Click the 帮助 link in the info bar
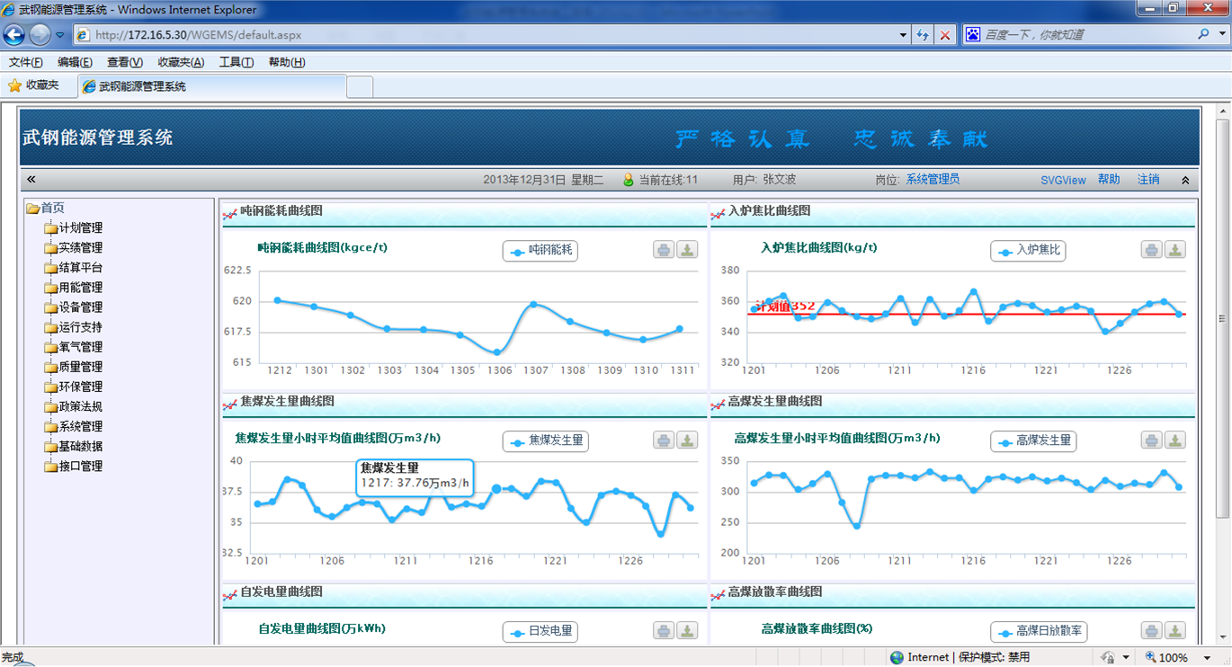Screen dimensions: 1232x667 [1109, 180]
